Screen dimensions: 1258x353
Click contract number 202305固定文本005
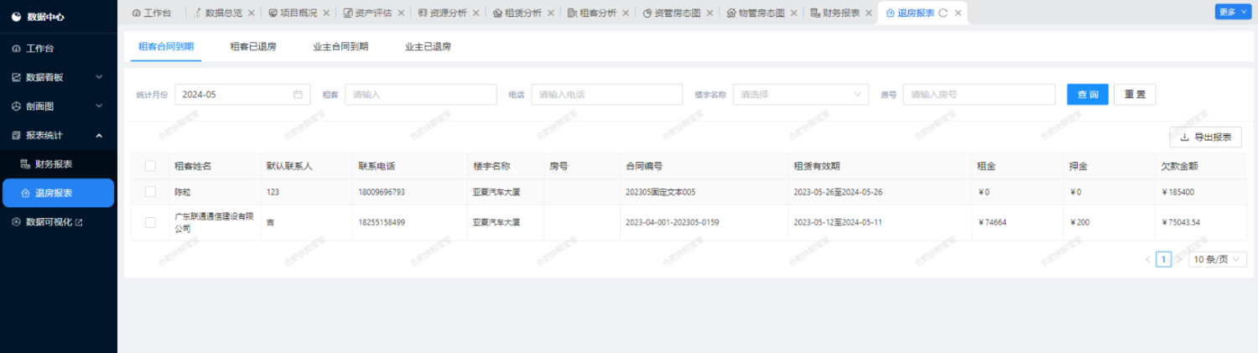click(661, 192)
